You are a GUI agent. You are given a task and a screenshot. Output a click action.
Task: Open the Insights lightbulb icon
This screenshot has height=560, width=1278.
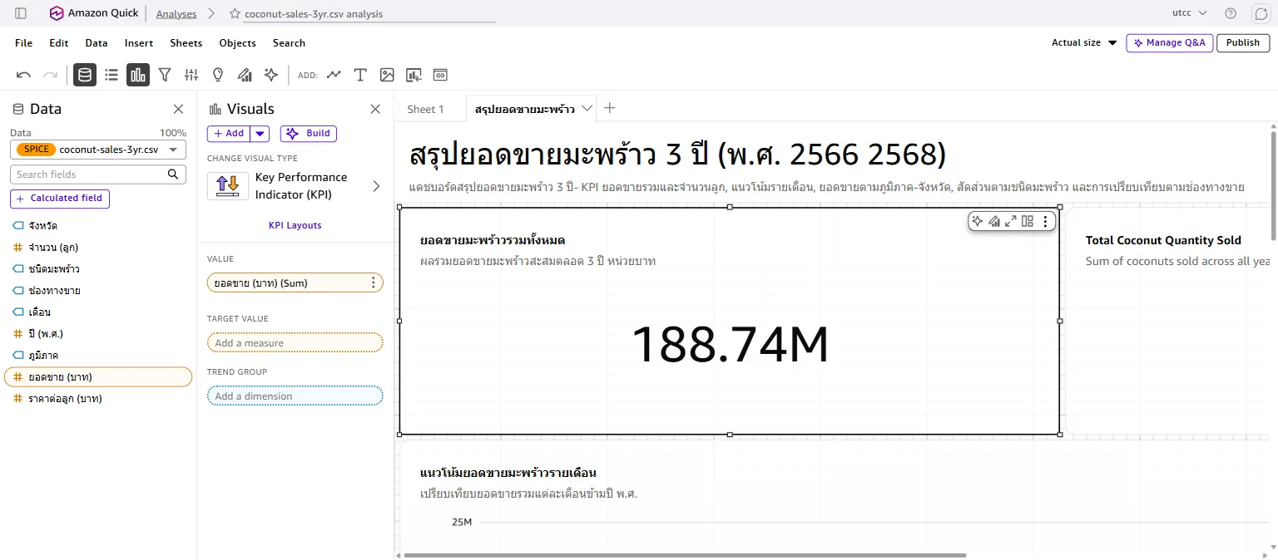pyautogui.click(x=218, y=75)
